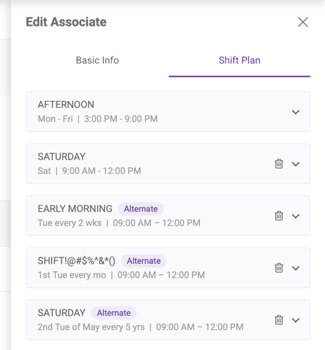
Task: Select the Shift Plan tab
Action: pos(239,60)
